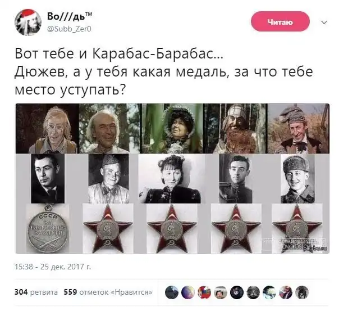
Task: Click the sixth liker avatar with cat
Action: [253, 292]
